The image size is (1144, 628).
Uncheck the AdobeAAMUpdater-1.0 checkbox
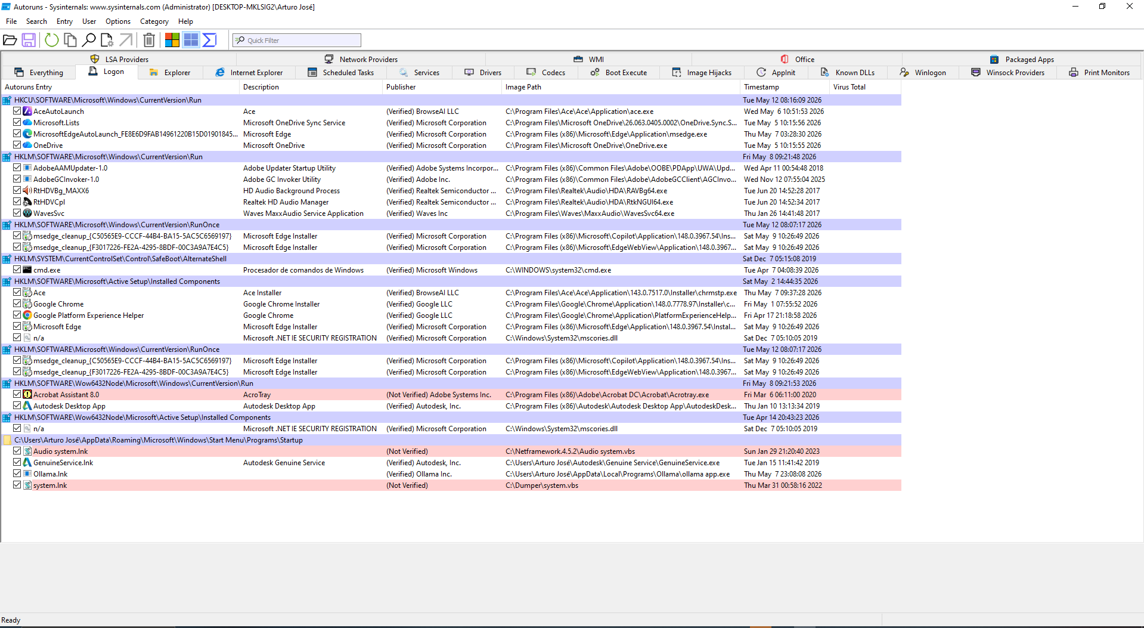point(17,168)
